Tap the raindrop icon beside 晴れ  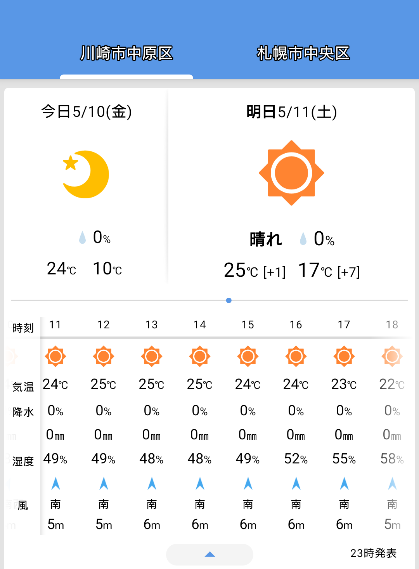coord(303,239)
